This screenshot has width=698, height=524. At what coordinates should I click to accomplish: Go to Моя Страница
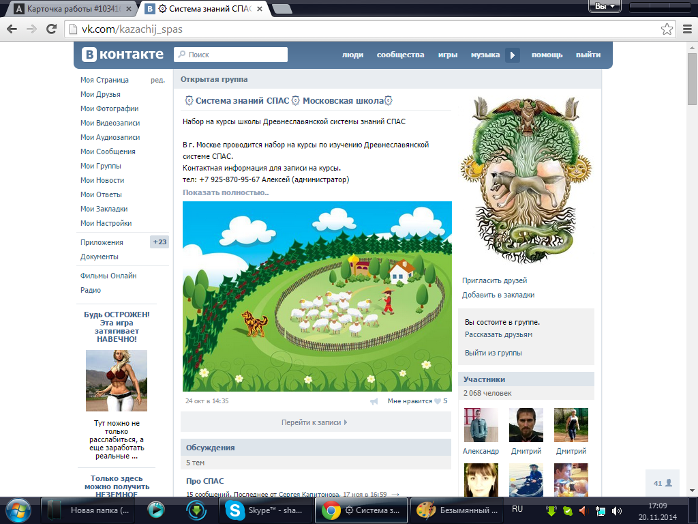104,80
